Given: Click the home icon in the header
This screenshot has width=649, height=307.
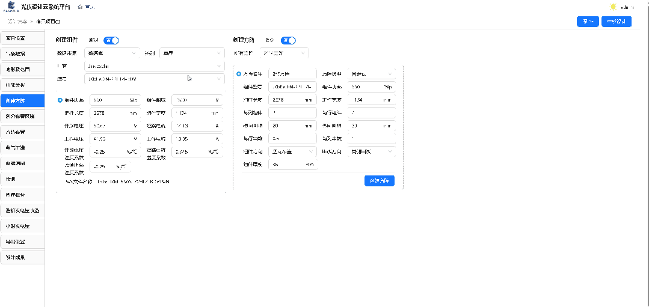Looking at the screenshot, I should click(79, 7).
